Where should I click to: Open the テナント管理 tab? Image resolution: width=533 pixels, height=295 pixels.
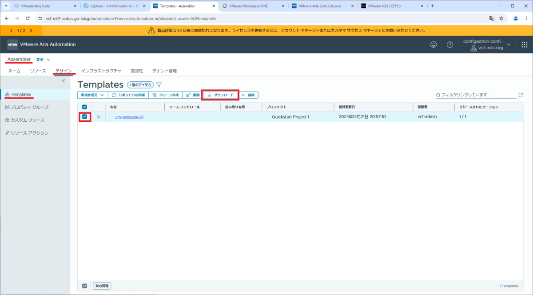pos(164,71)
